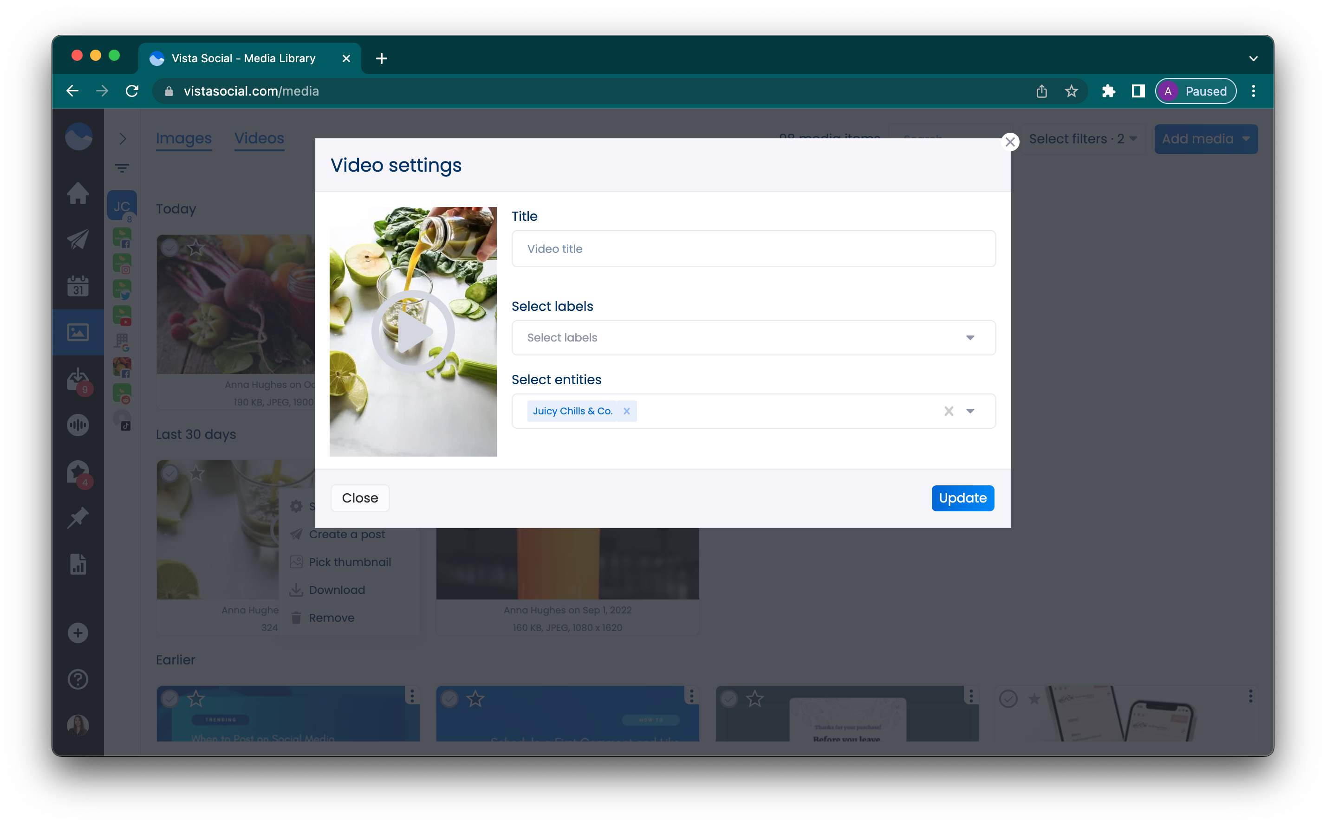Favorite the beet image with star

pyautogui.click(x=196, y=248)
